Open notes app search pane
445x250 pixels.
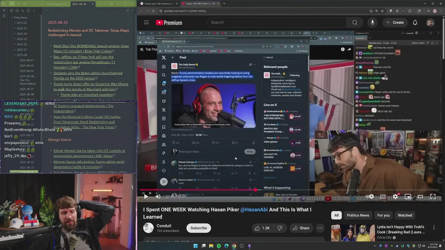click(x=18, y=4)
